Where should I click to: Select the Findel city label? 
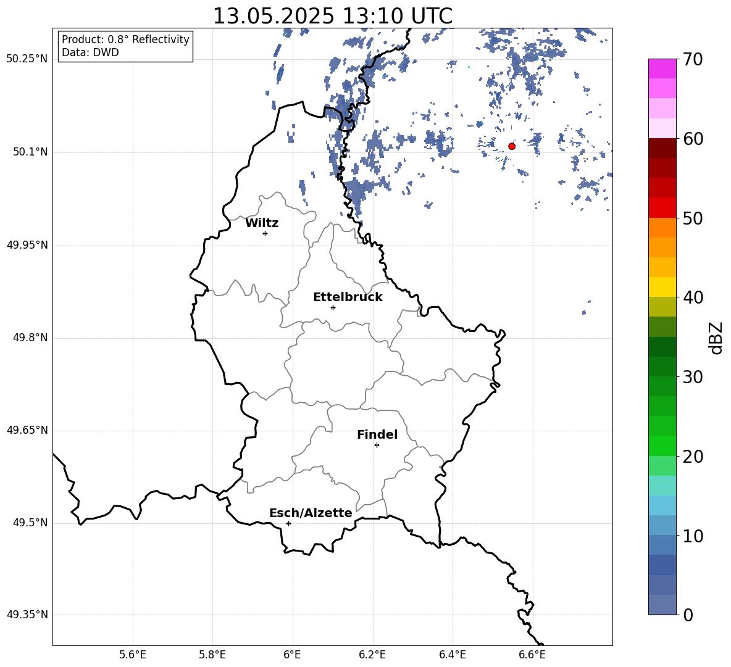[377, 434]
